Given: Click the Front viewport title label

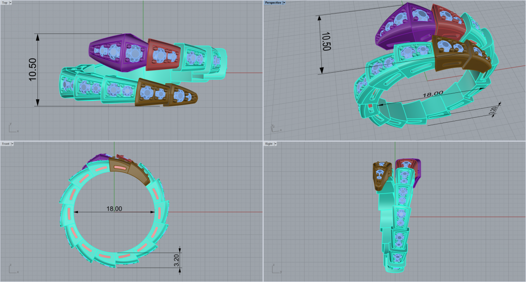Looking at the screenshot, I should click(x=6, y=144).
